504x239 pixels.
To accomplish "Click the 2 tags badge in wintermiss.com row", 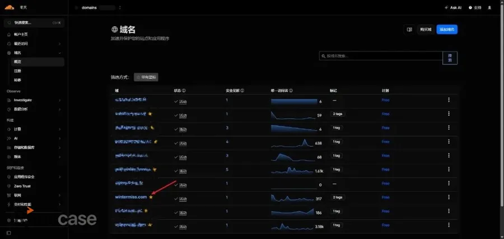I will [338, 197].
